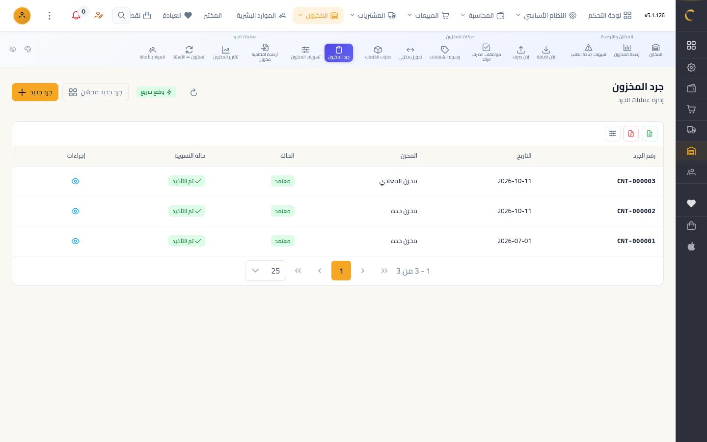Click جرد جديد محسّن button
This screenshot has height=442, width=707.
95,92
